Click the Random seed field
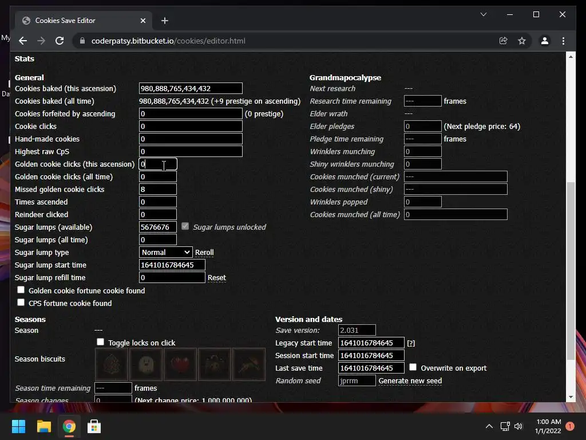This screenshot has width=586, height=440. click(357, 380)
